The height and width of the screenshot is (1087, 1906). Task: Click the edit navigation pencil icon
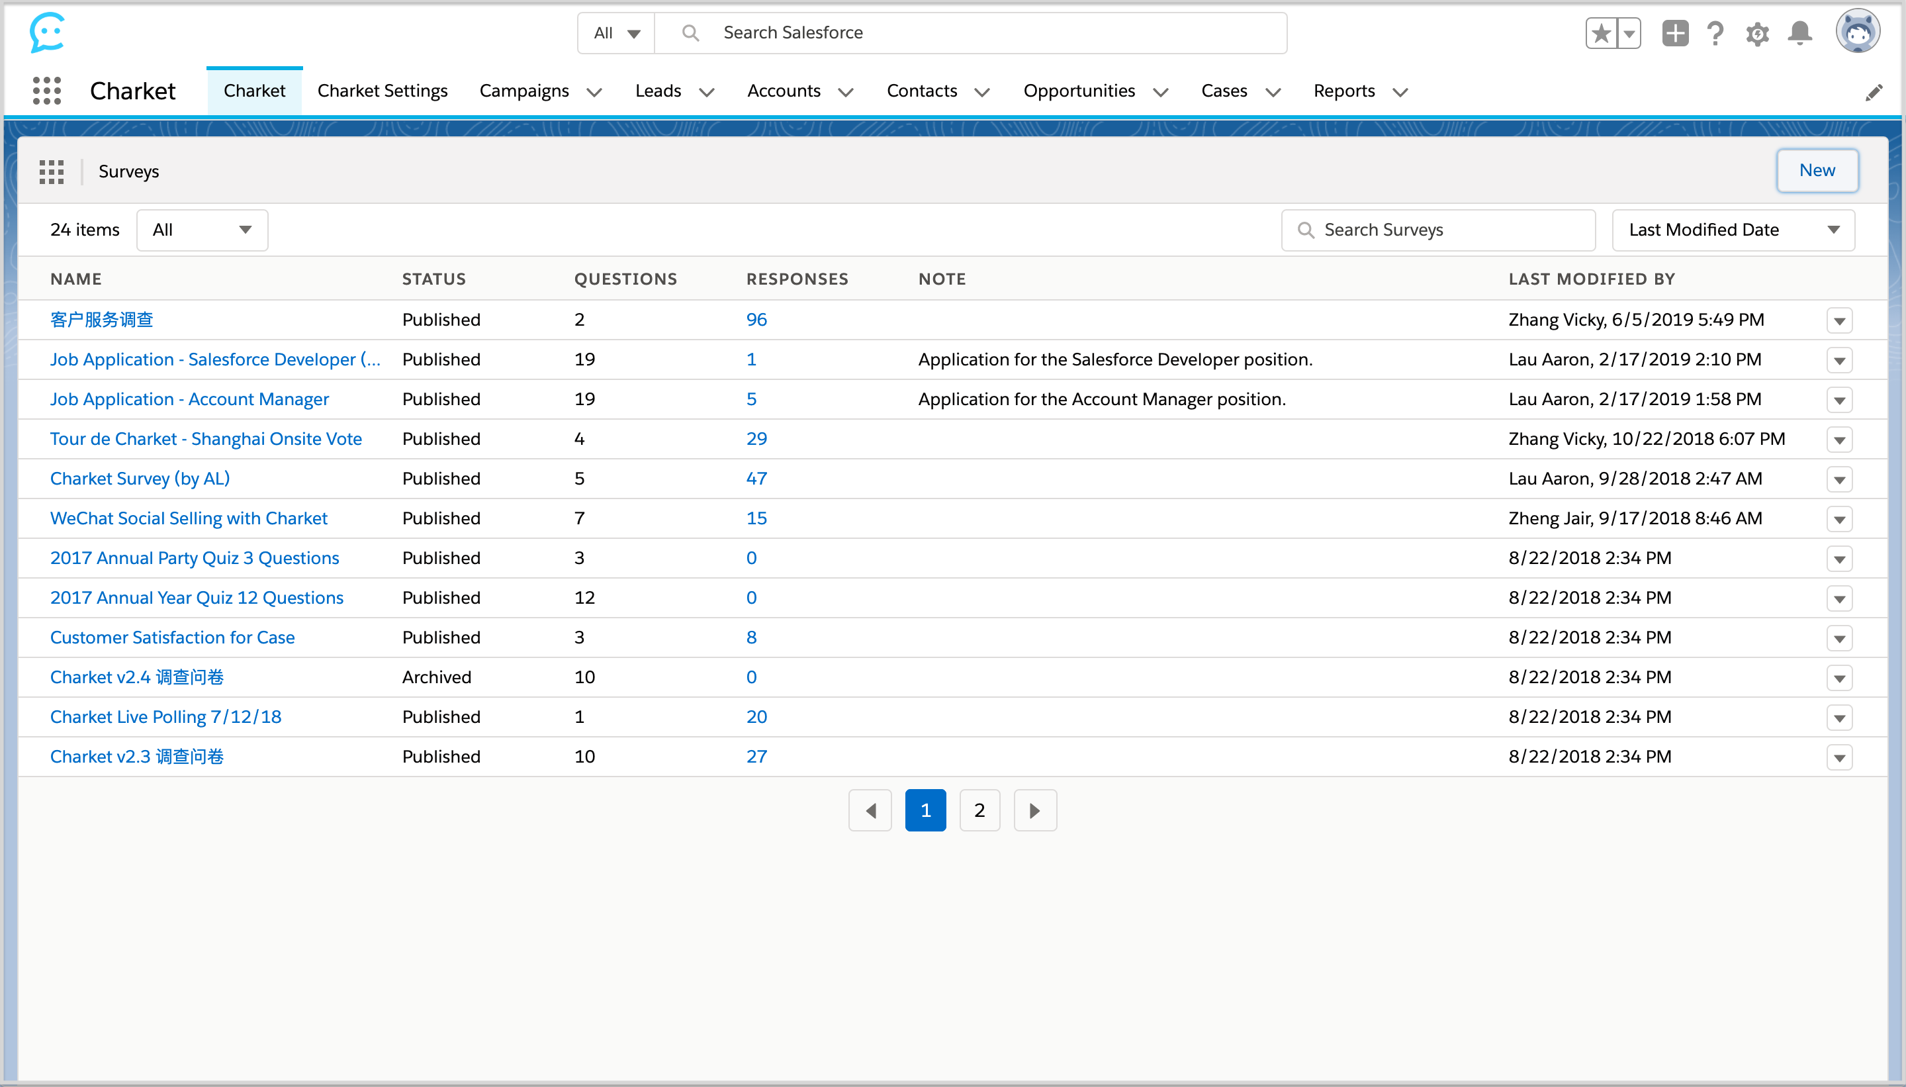(x=1874, y=93)
